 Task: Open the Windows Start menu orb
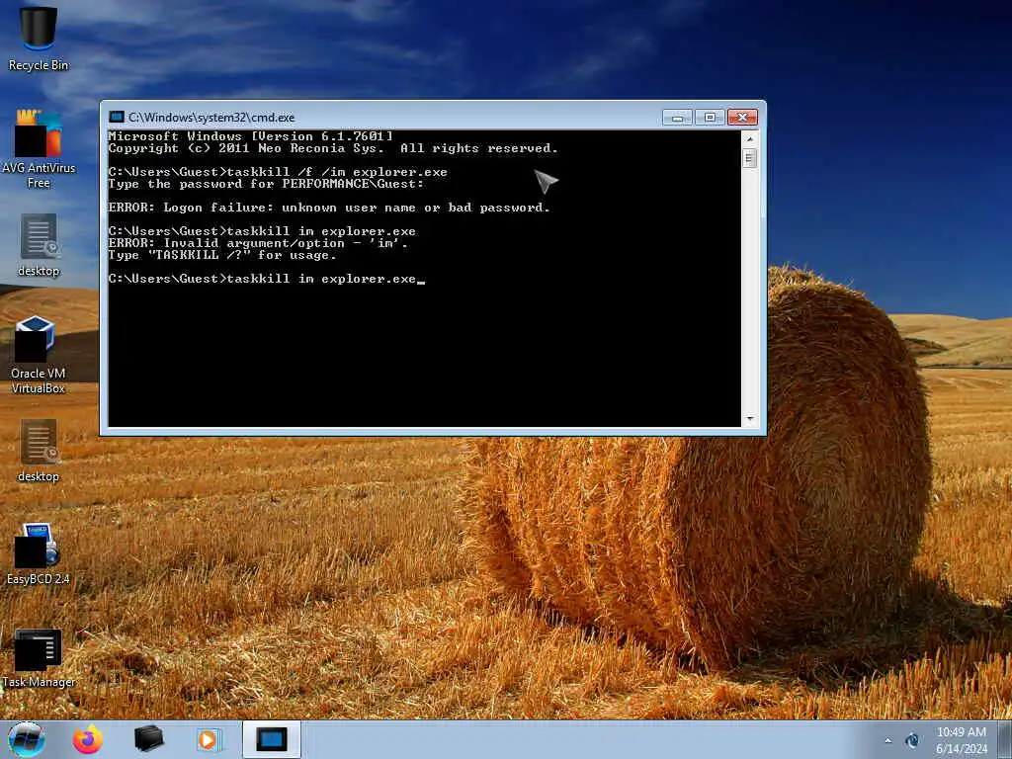click(x=27, y=739)
